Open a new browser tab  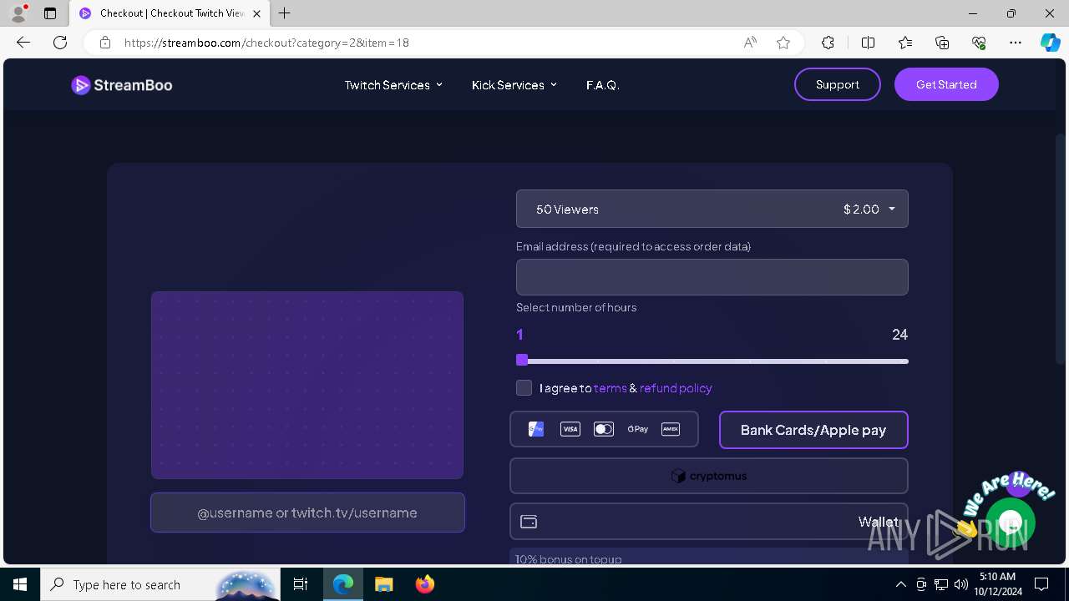pos(285,13)
